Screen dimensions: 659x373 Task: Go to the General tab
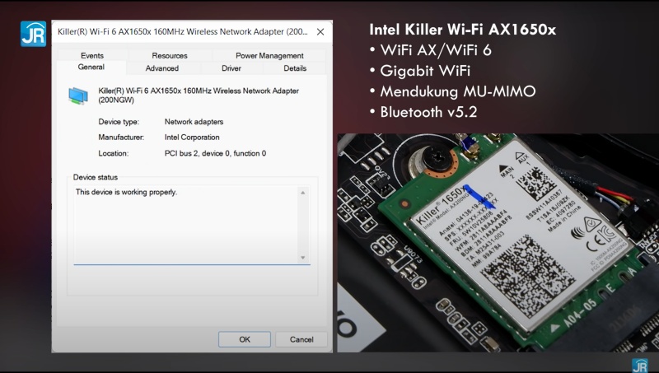coord(91,68)
